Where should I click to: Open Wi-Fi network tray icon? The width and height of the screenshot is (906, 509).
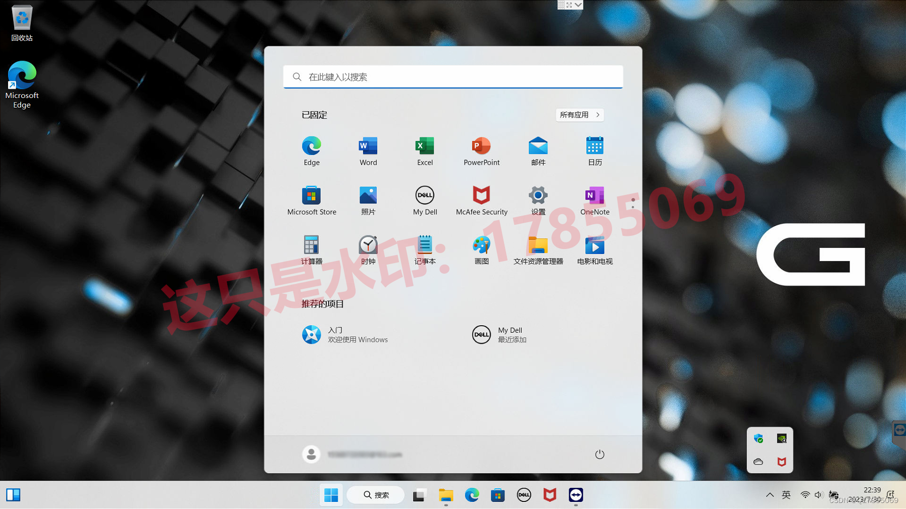[805, 495]
